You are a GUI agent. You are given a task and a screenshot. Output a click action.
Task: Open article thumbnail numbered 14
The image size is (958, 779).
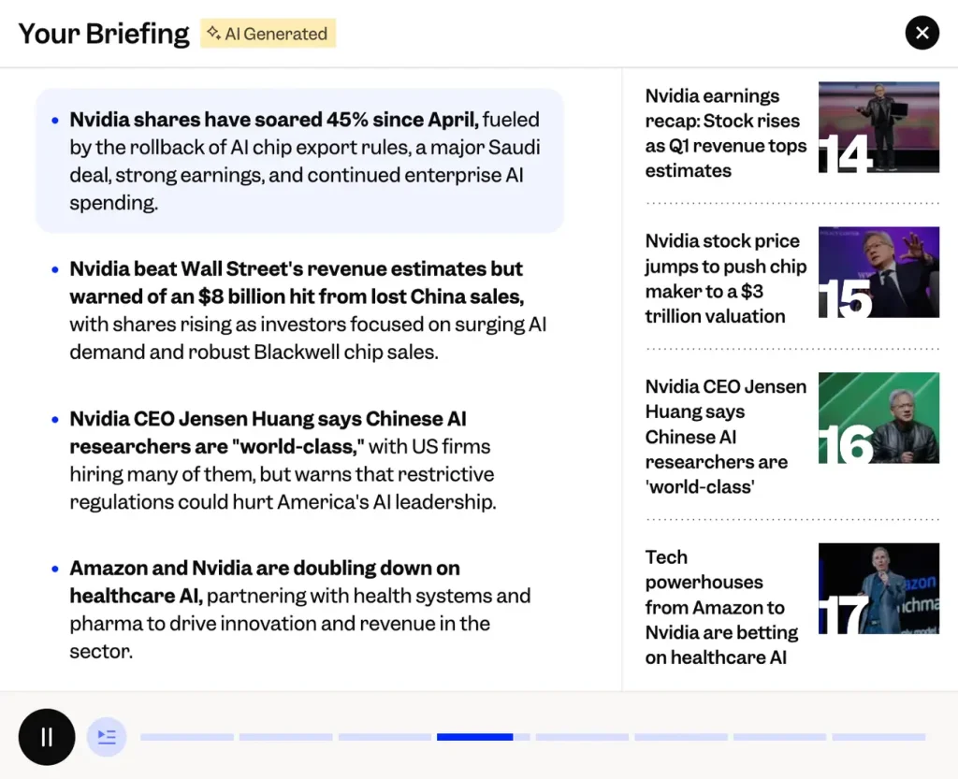(x=878, y=126)
